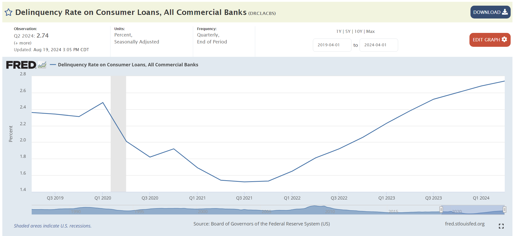Select the Max date range

(x=370, y=31)
